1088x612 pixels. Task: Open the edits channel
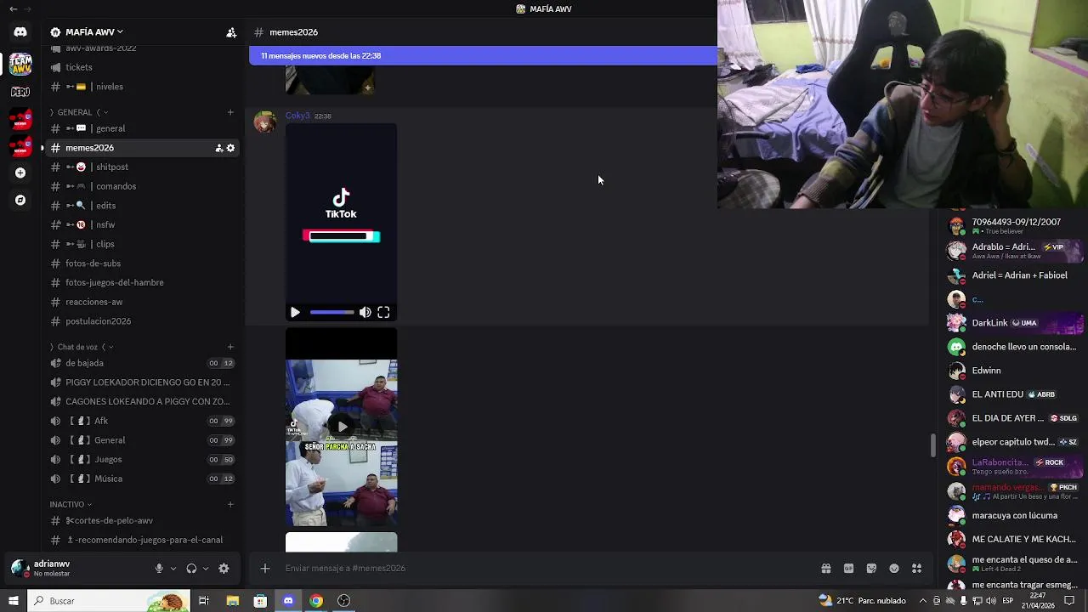[144, 206]
